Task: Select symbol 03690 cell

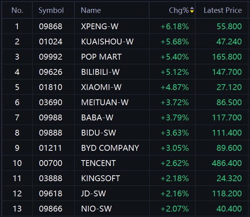Action: pos(51,102)
